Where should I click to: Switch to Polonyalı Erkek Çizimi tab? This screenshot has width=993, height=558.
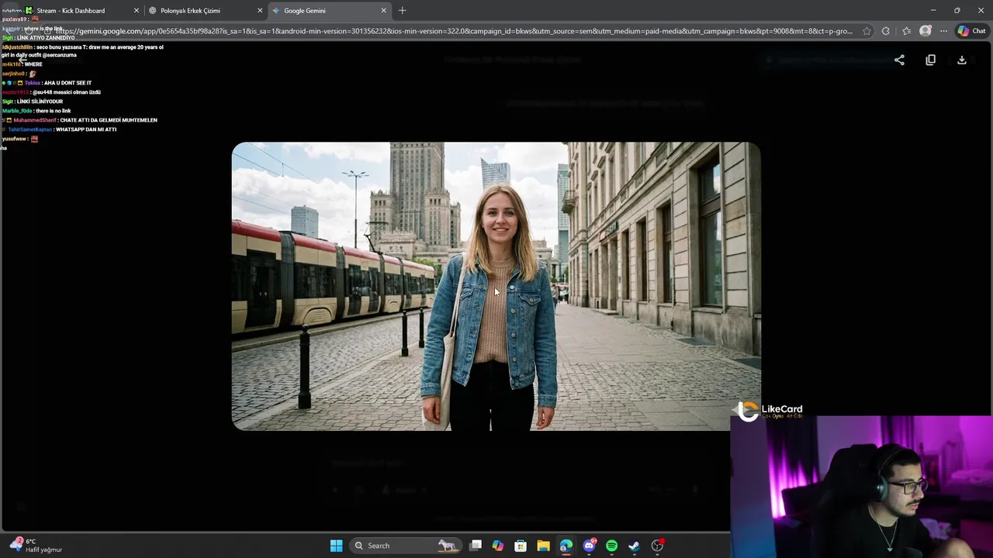191,11
